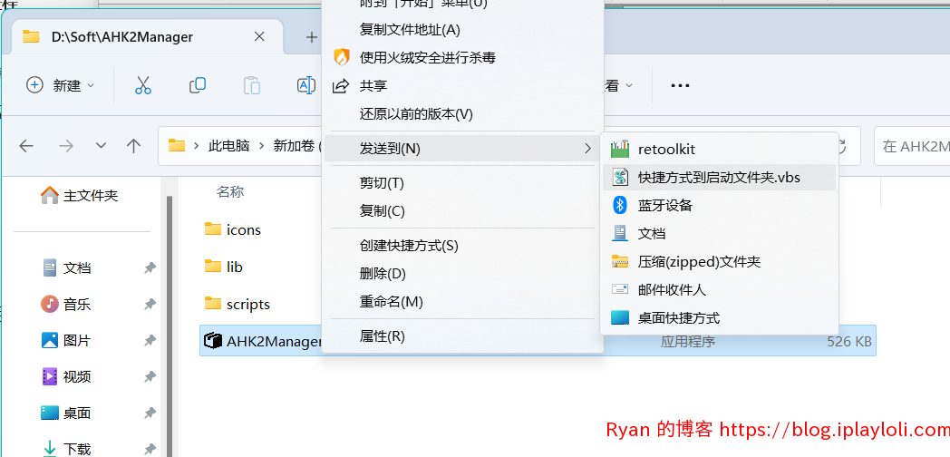Image resolution: width=950 pixels, height=457 pixels.
Task: Send to 压缩(zipped)文件夹
Action: 719,262
